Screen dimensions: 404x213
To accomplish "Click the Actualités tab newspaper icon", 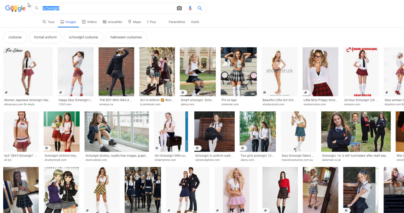I will 105,22.
